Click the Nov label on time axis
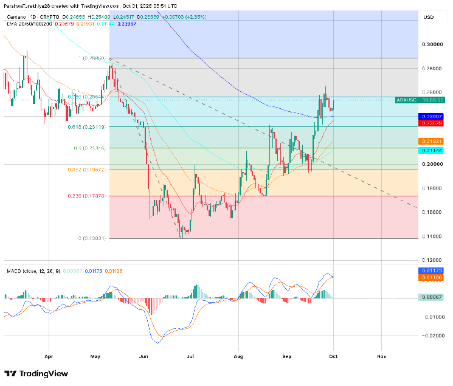The width and height of the screenshot is (453, 386). tap(382, 357)
